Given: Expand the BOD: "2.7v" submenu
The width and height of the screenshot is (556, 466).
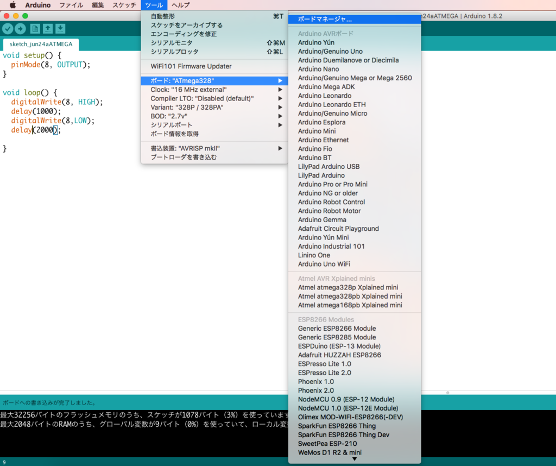Looking at the screenshot, I should click(x=214, y=116).
